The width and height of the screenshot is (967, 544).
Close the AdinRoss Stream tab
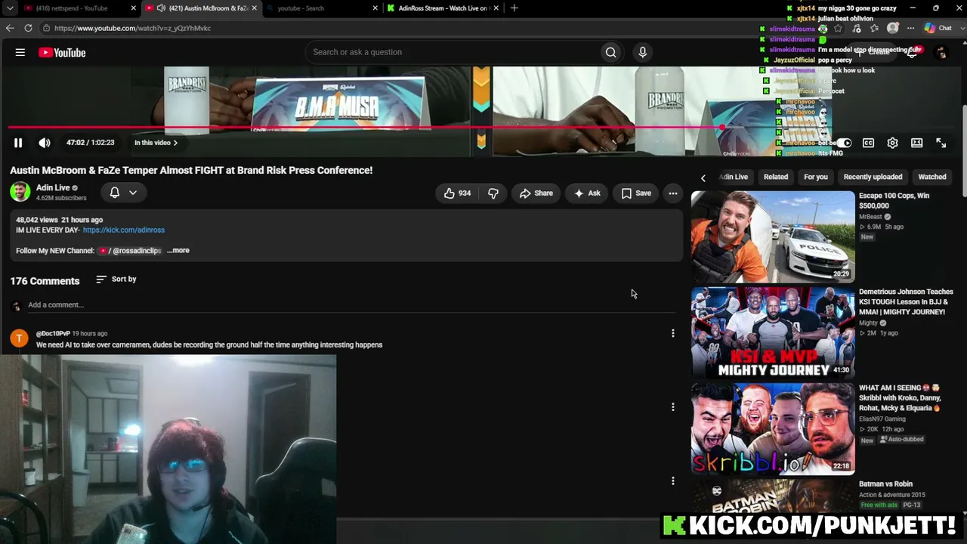point(496,8)
